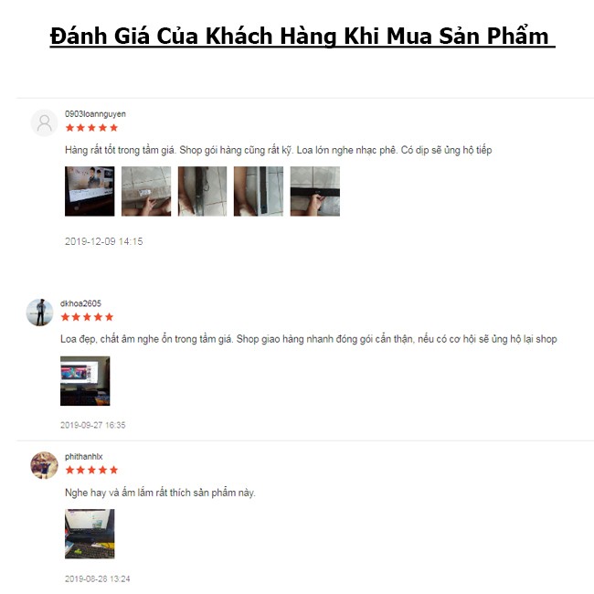Click the star rating under dkhoa2605

tap(87, 317)
